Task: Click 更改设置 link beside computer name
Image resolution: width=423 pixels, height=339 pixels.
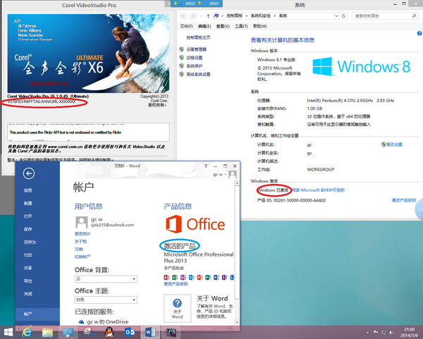Action: tap(394, 144)
